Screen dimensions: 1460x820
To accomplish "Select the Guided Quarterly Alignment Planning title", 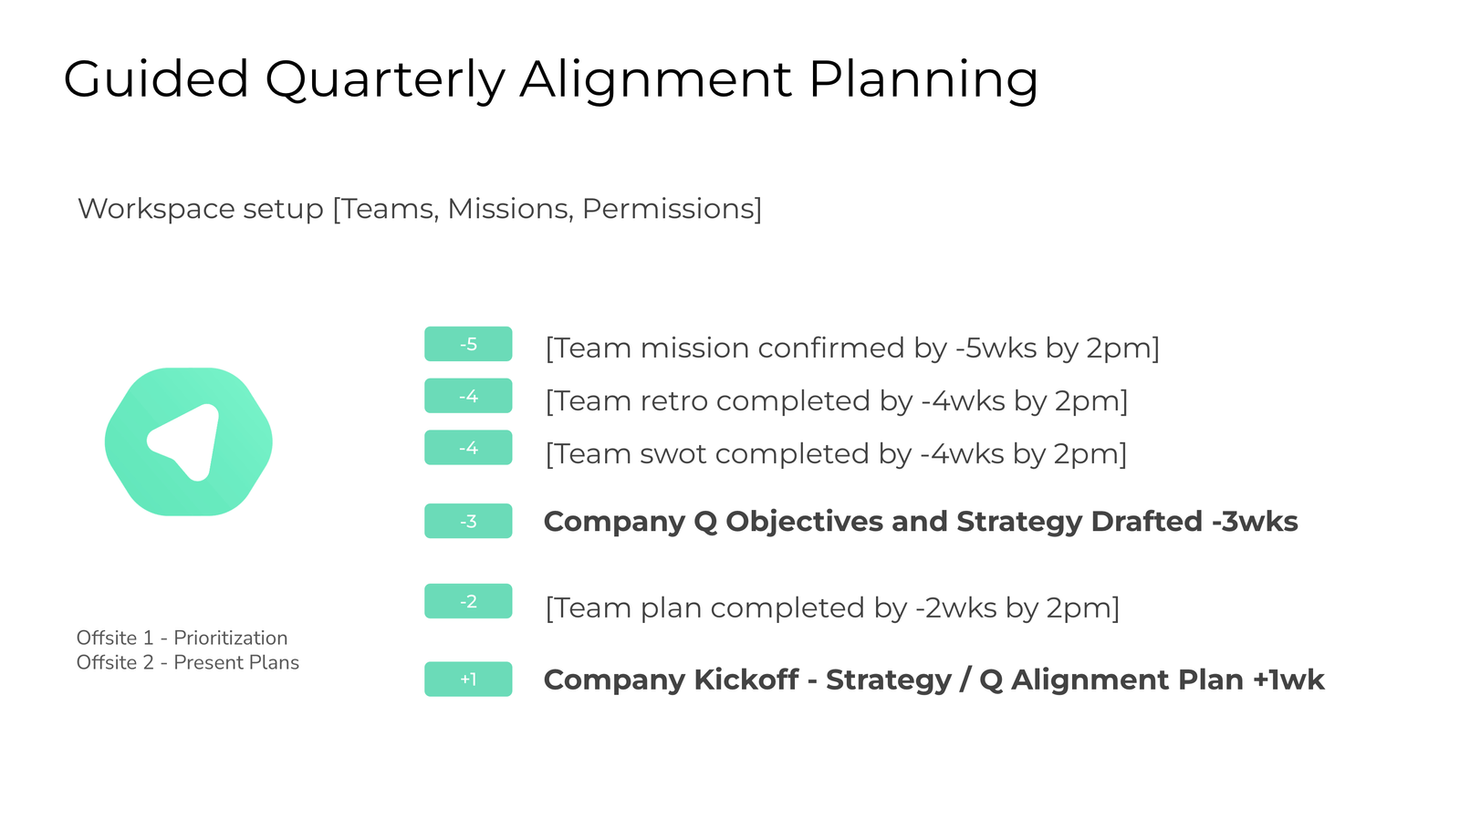I will pyautogui.click(x=550, y=78).
